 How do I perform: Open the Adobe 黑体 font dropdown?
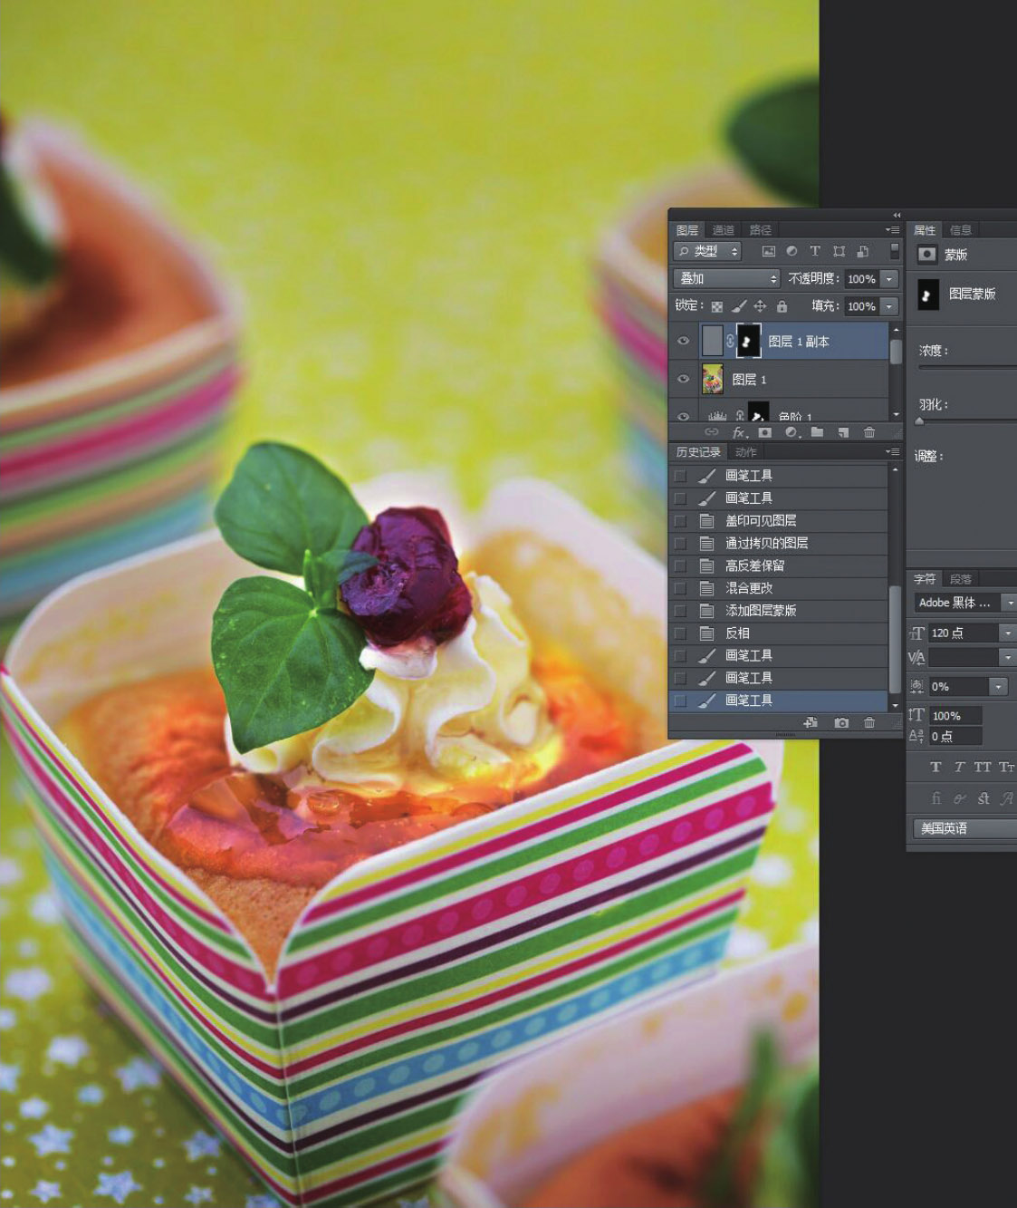coord(1008,603)
